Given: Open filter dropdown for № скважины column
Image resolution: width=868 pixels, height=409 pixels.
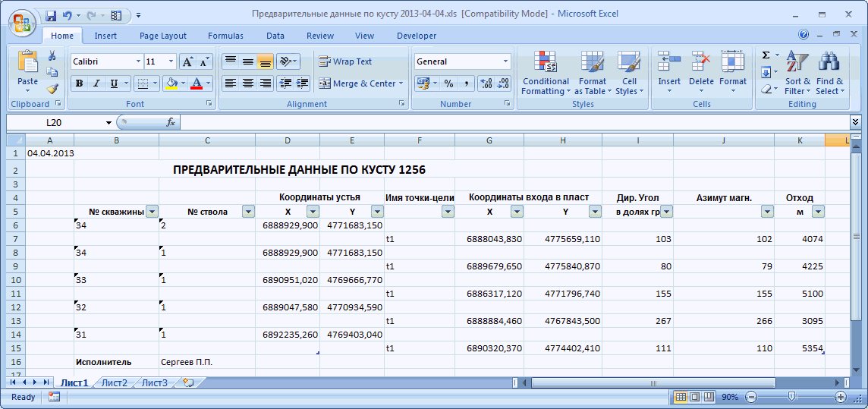Looking at the screenshot, I should click(152, 212).
